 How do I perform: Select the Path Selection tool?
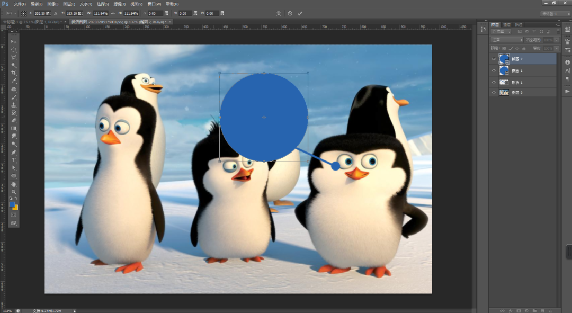(x=14, y=168)
